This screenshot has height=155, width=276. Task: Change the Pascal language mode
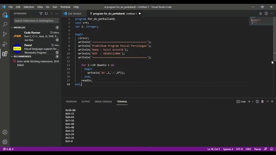[x=257, y=149]
